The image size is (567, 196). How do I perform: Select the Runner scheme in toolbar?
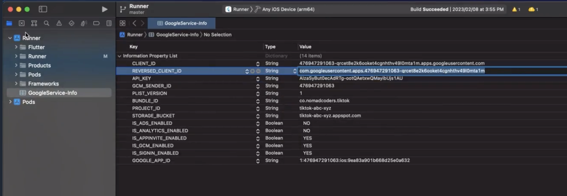pyautogui.click(x=237, y=9)
